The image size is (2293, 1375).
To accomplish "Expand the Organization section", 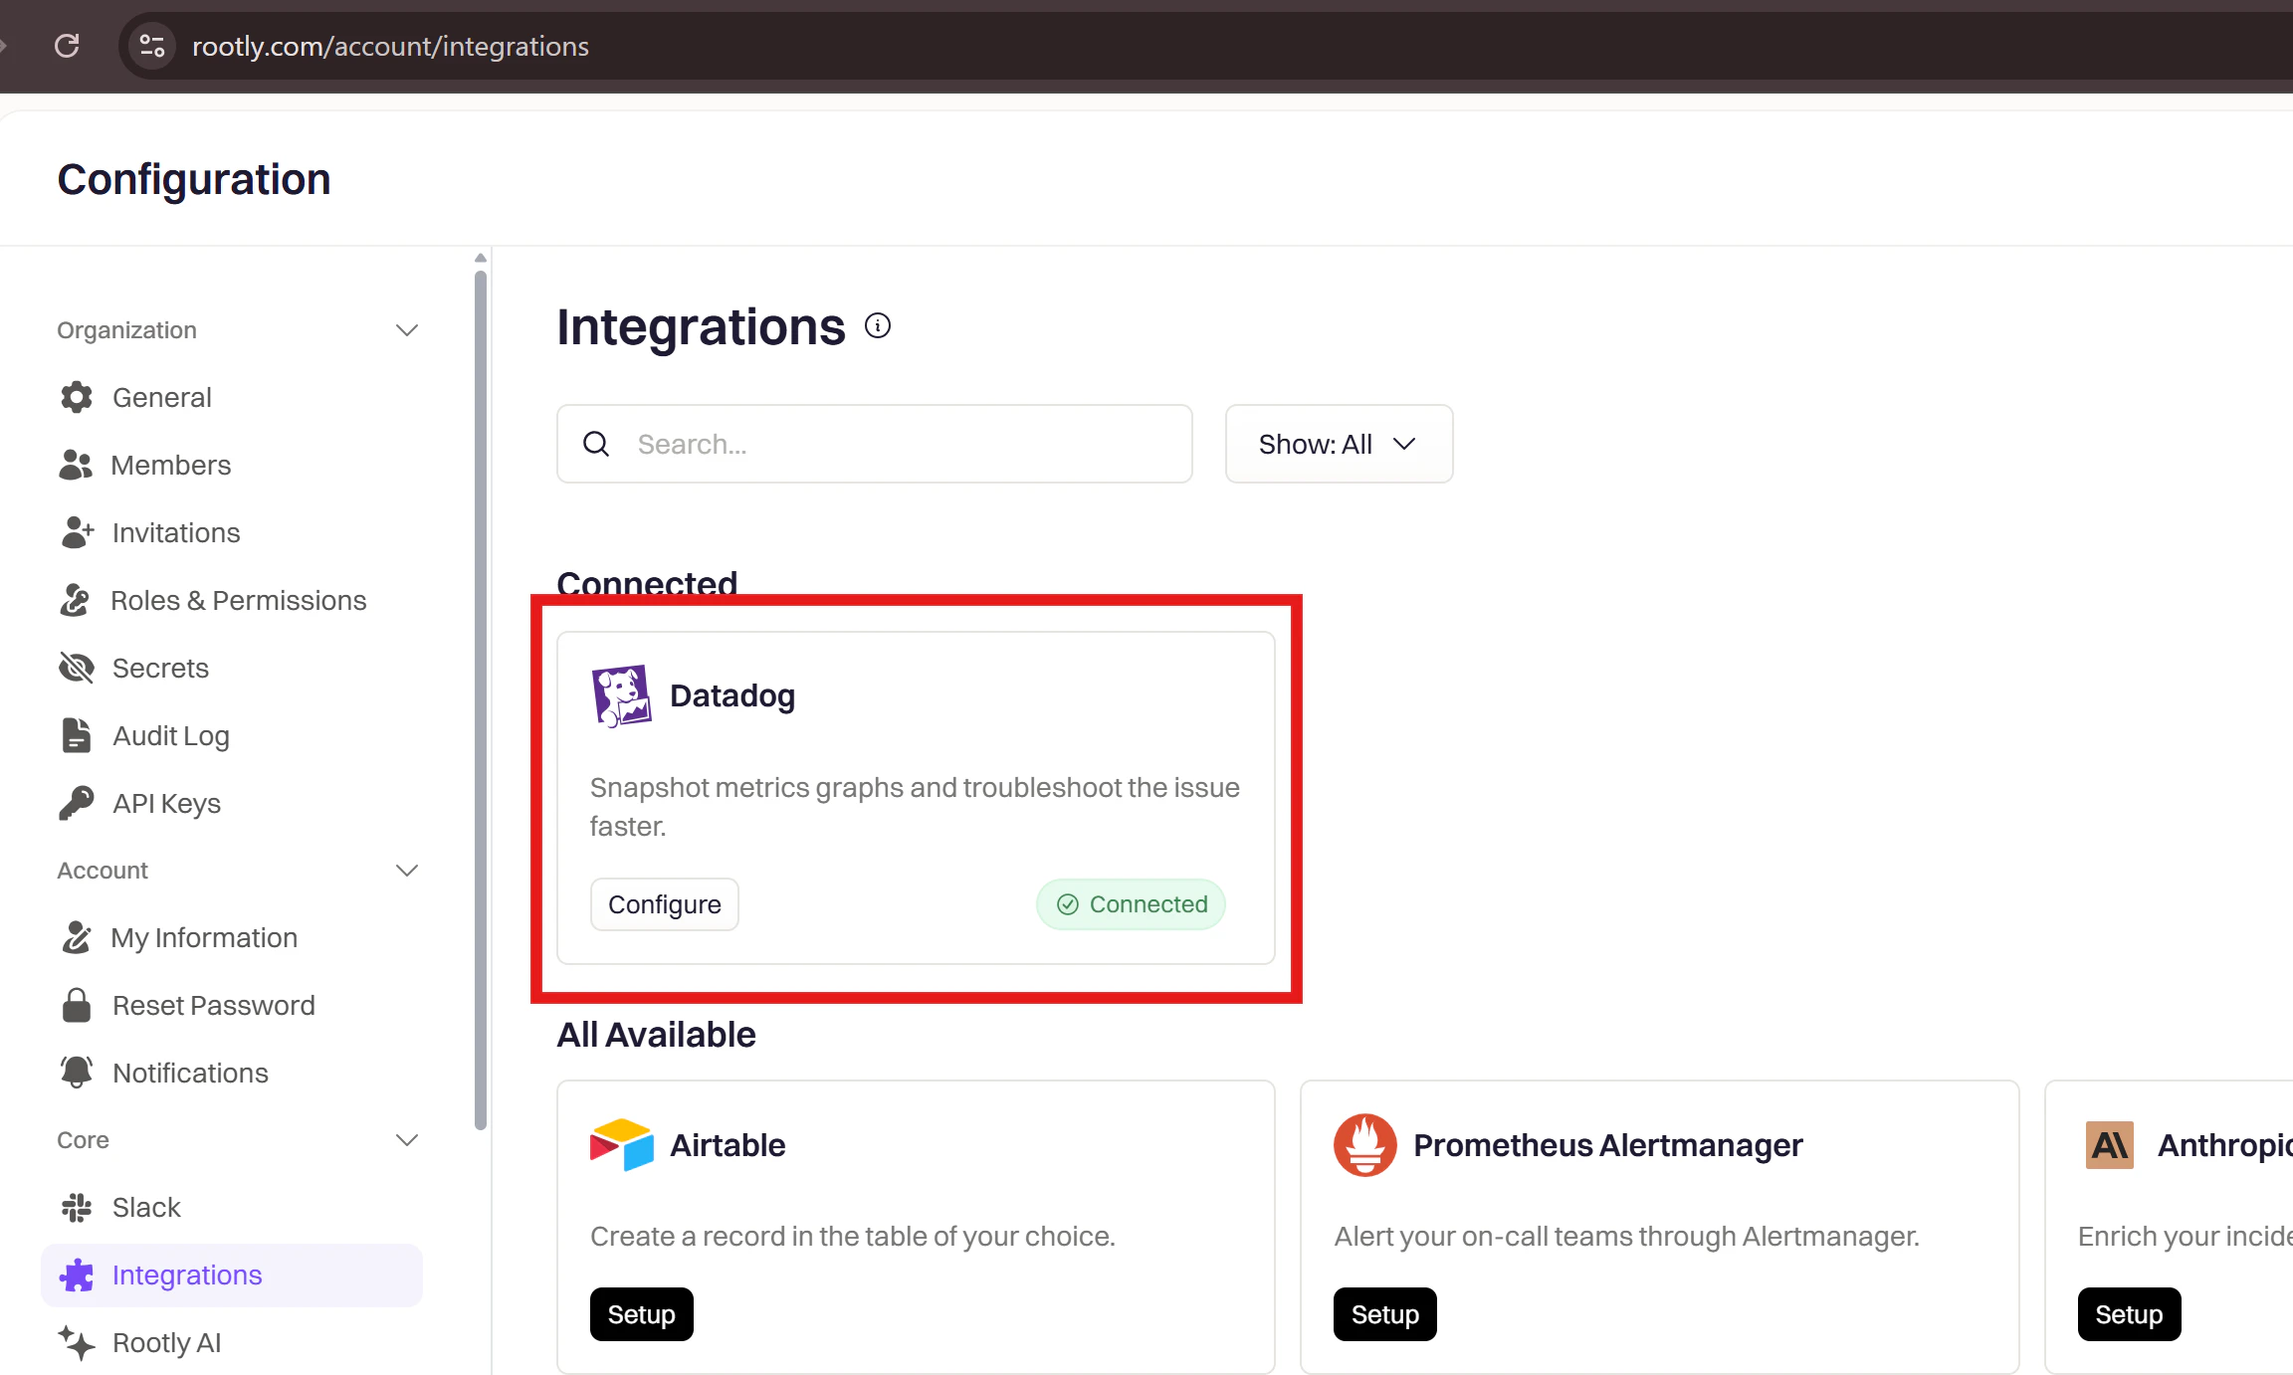I will pos(406,329).
